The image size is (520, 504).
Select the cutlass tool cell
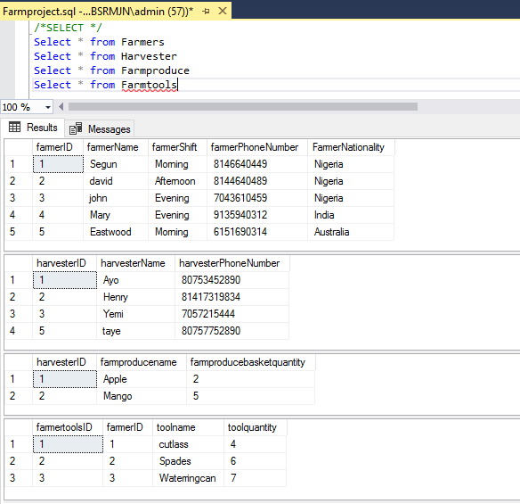click(189, 444)
